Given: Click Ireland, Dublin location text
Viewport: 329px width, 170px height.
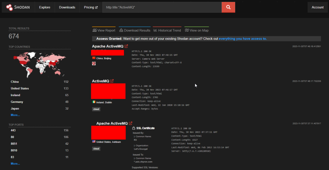Looking at the screenshot, I should [104, 102].
